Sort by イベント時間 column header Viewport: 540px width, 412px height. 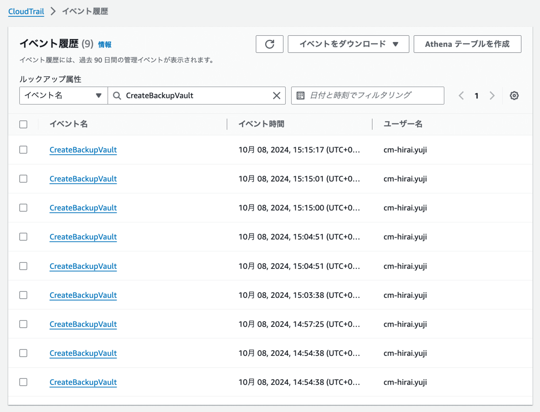(261, 124)
